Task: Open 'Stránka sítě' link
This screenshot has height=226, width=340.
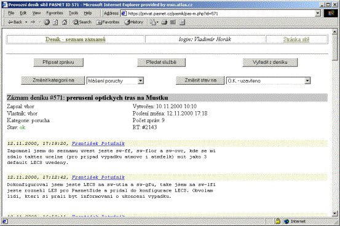Action: point(296,39)
